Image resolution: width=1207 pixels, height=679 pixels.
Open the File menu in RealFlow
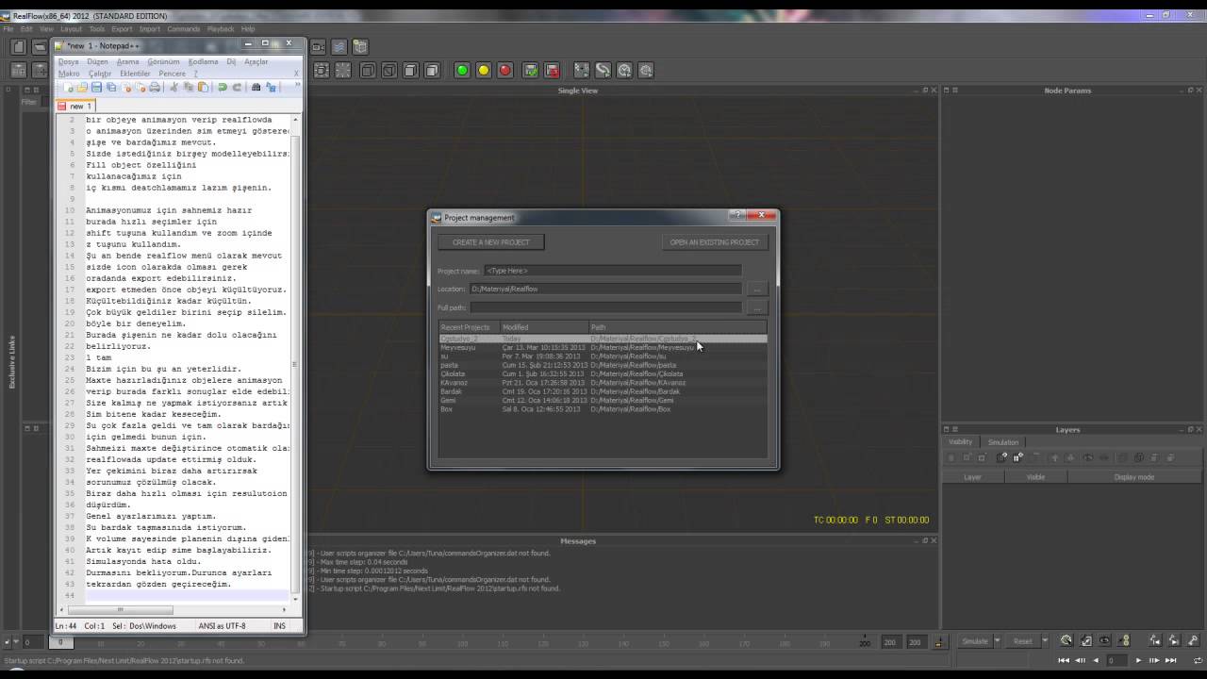(8, 29)
